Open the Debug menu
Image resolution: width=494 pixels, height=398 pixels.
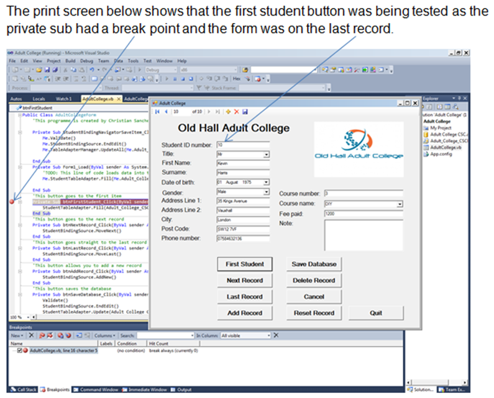pos(86,61)
